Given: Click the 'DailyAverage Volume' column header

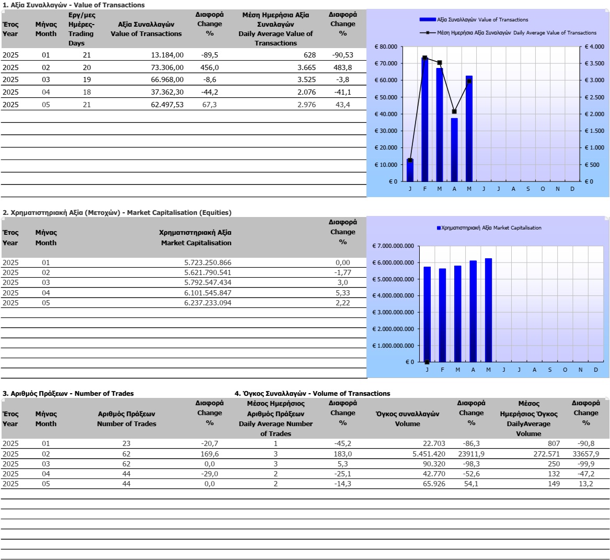Looking at the screenshot, I should click(x=528, y=418).
